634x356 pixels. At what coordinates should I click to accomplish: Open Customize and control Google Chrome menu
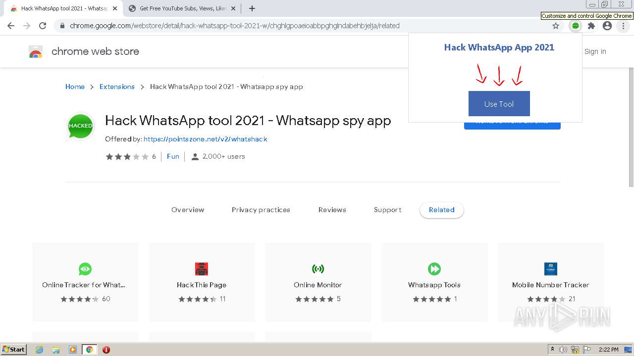tap(623, 26)
